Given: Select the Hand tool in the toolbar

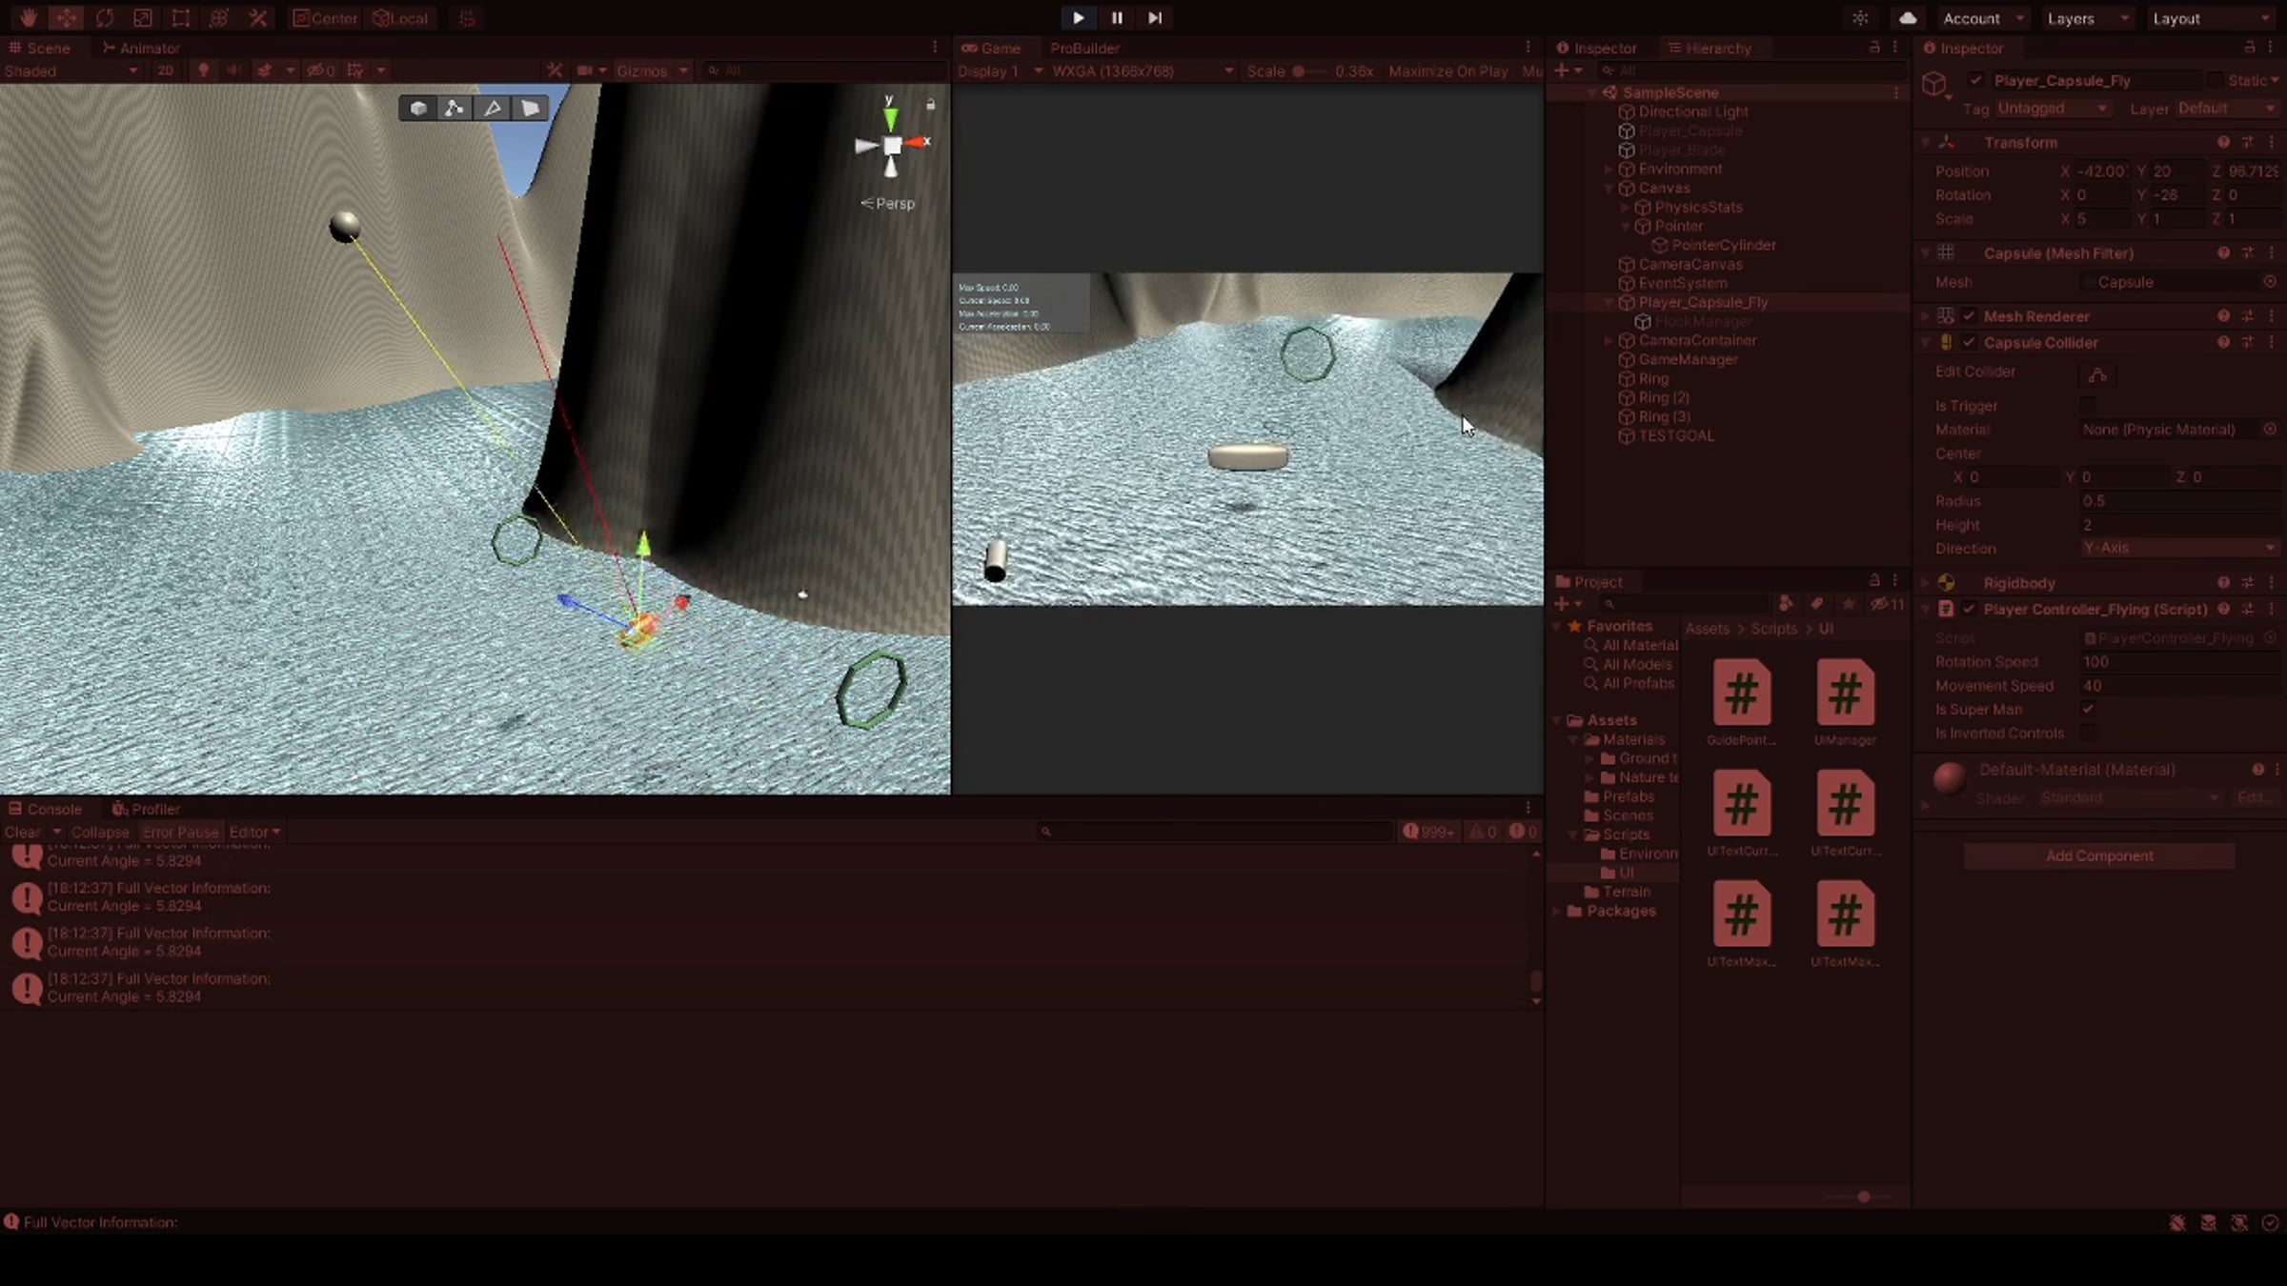Looking at the screenshot, I should [28, 18].
